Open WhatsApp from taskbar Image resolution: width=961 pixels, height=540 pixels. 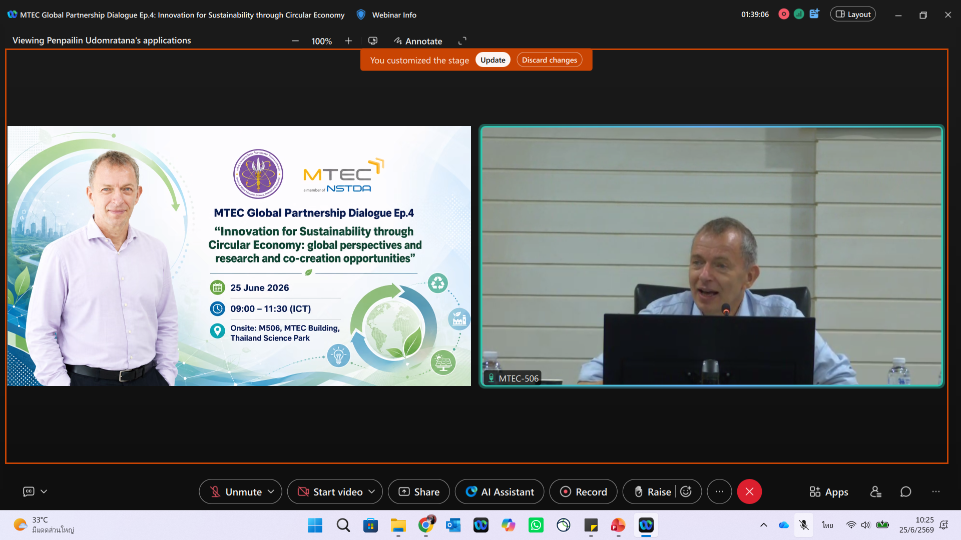(x=536, y=525)
